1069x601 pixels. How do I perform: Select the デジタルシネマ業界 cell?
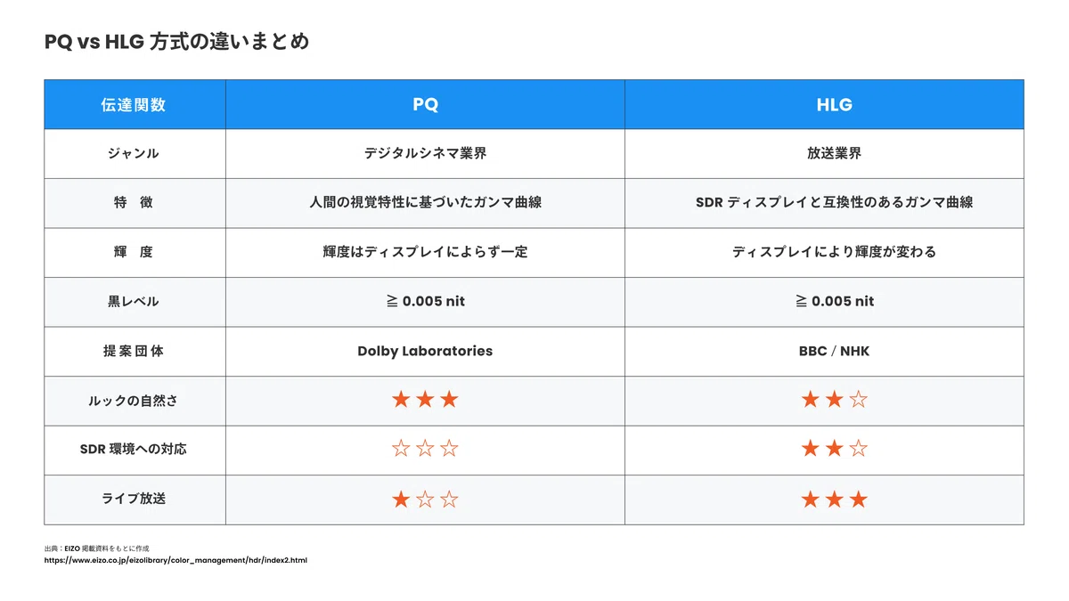(425, 153)
